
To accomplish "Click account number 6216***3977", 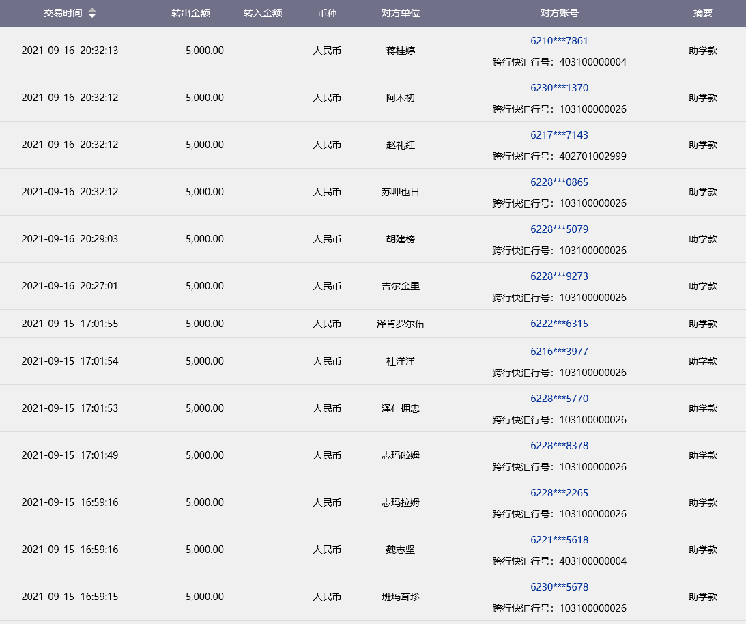I will pyautogui.click(x=559, y=352).
